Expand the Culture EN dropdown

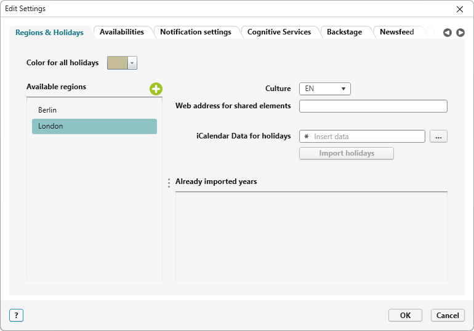click(324, 89)
